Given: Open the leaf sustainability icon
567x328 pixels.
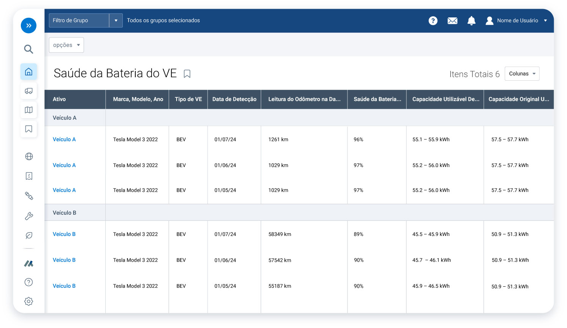Looking at the screenshot, I should [x=28, y=236].
